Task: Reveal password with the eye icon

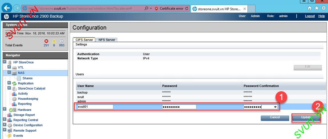Action: (x=275, y=107)
